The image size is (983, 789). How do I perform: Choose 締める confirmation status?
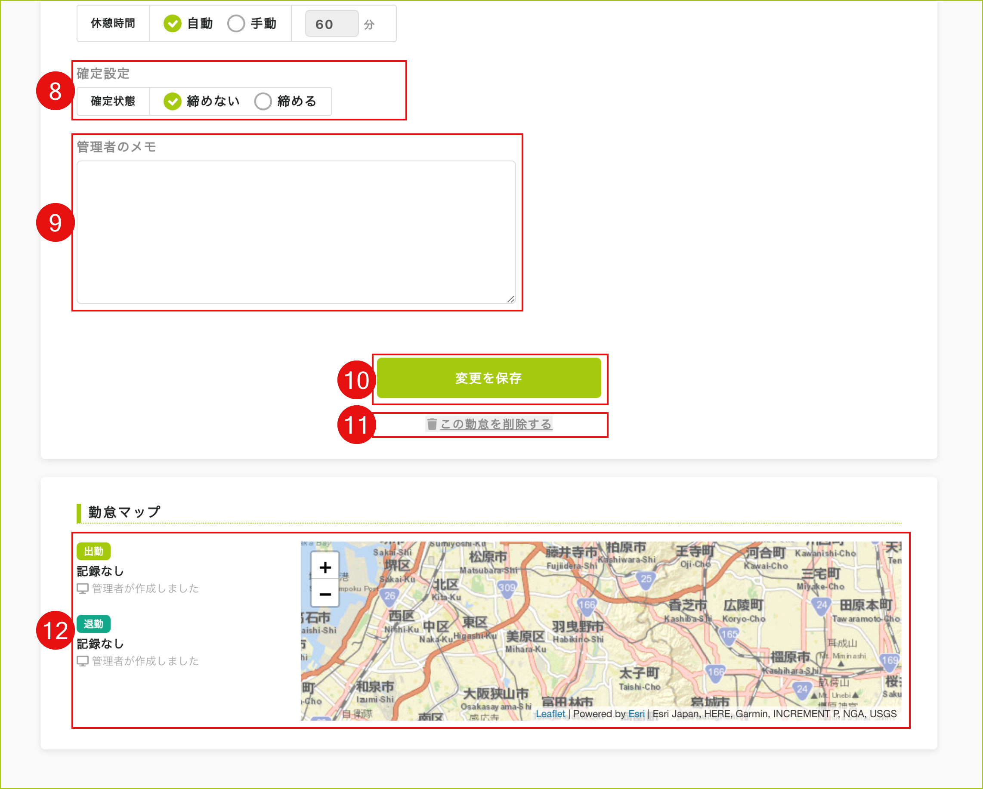click(x=263, y=101)
